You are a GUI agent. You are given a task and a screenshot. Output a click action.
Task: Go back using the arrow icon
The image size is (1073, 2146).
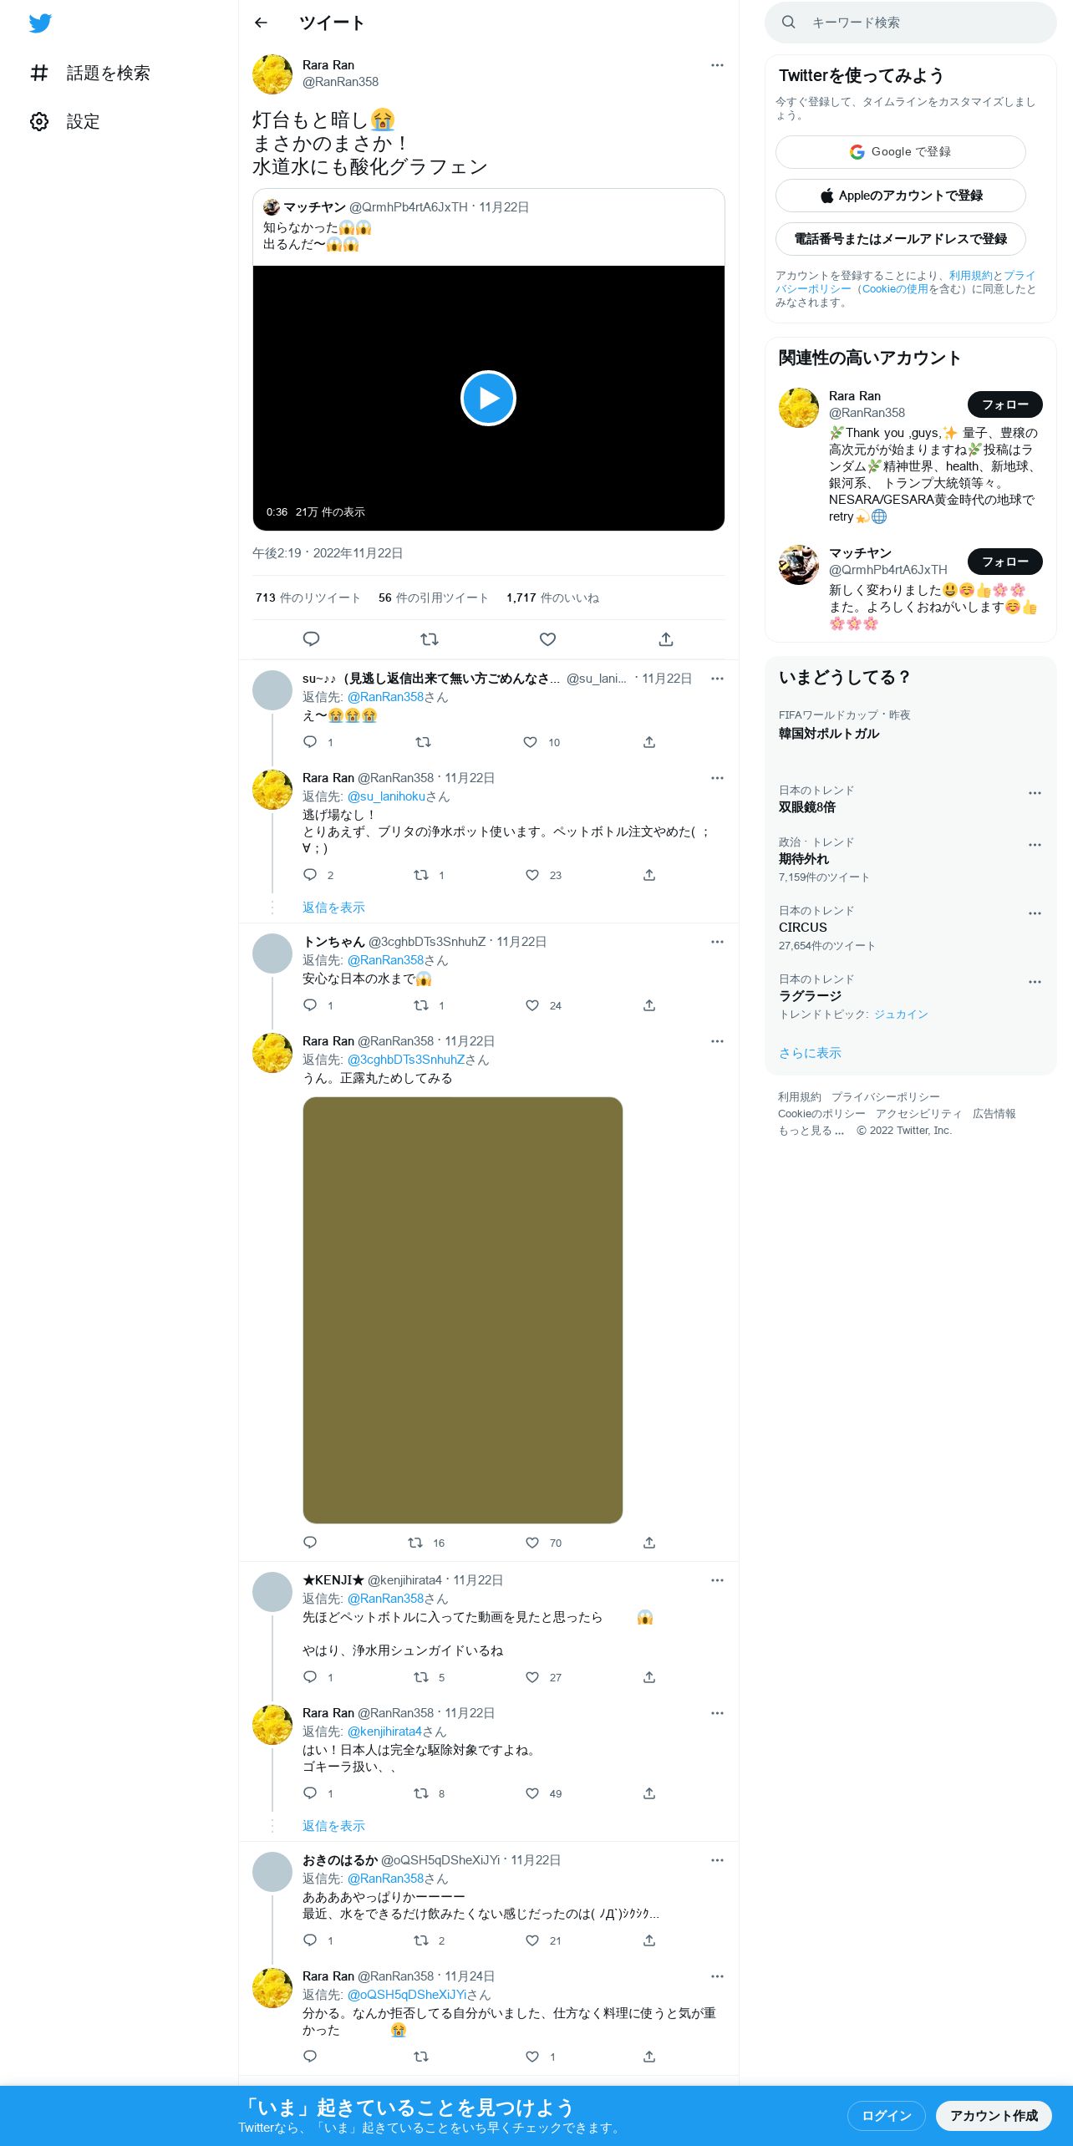(261, 23)
